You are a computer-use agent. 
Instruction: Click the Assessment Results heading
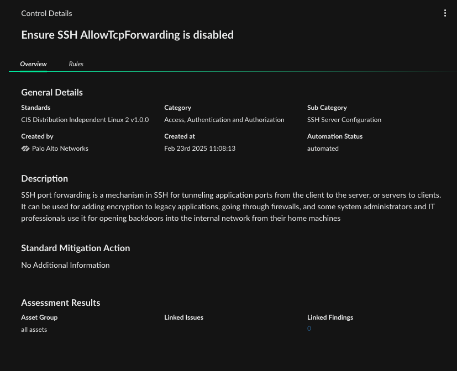click(x=61, y=303)
